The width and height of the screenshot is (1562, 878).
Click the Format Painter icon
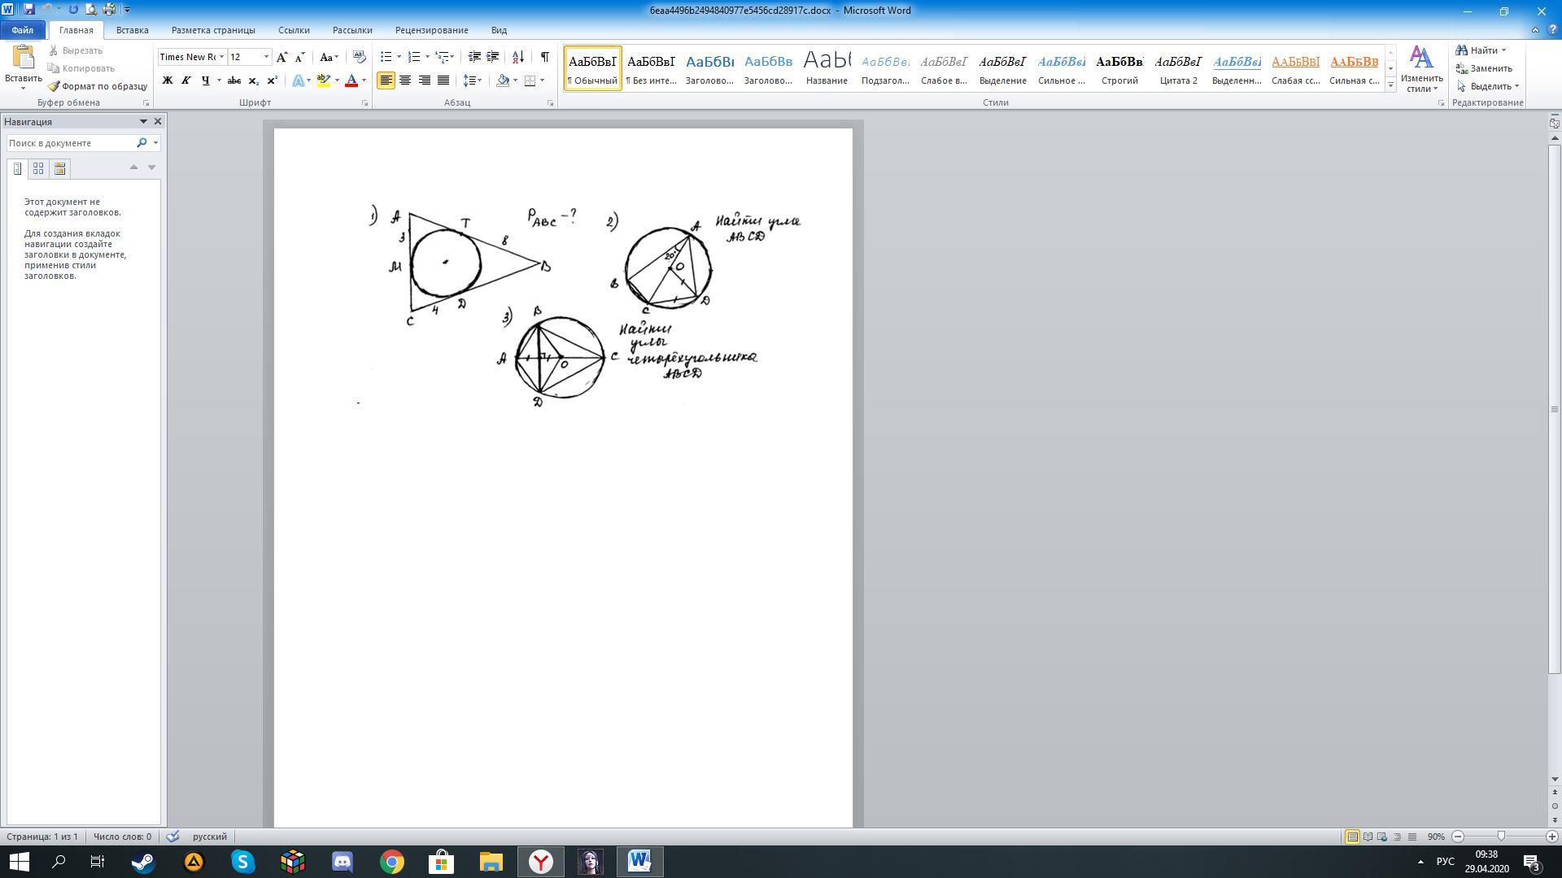54,86
